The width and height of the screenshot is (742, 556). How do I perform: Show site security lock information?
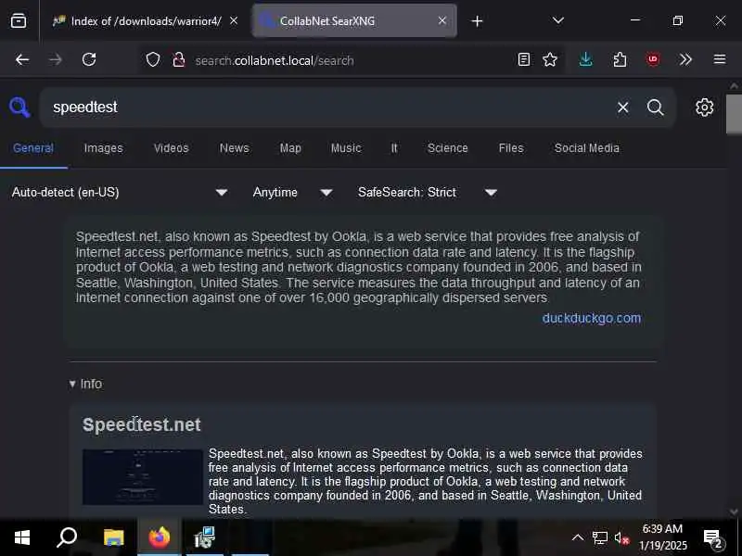coord(178,59)
